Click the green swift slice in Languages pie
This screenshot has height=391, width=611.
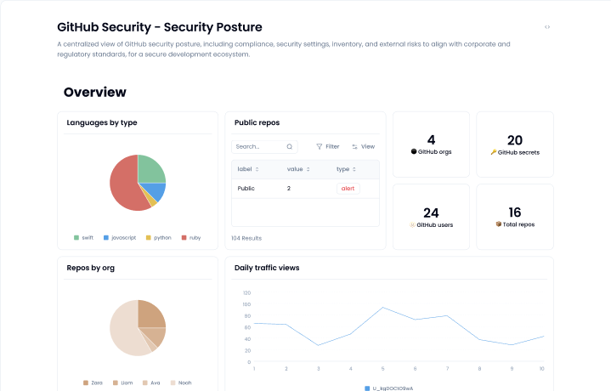(151, 168)
